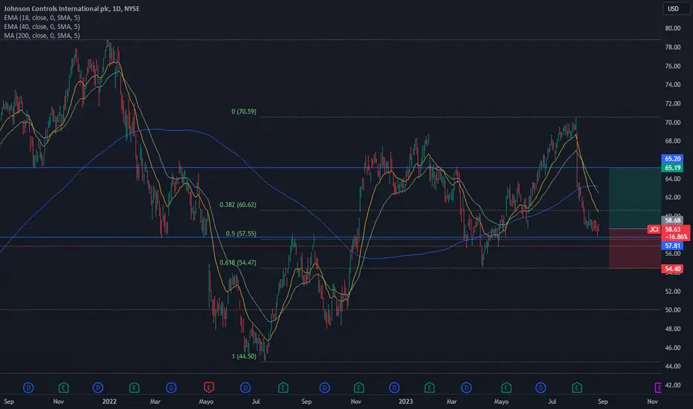Select the green profit zone of long position
The height and width of the screenshot is (409, 693).
tap(635, 198)
